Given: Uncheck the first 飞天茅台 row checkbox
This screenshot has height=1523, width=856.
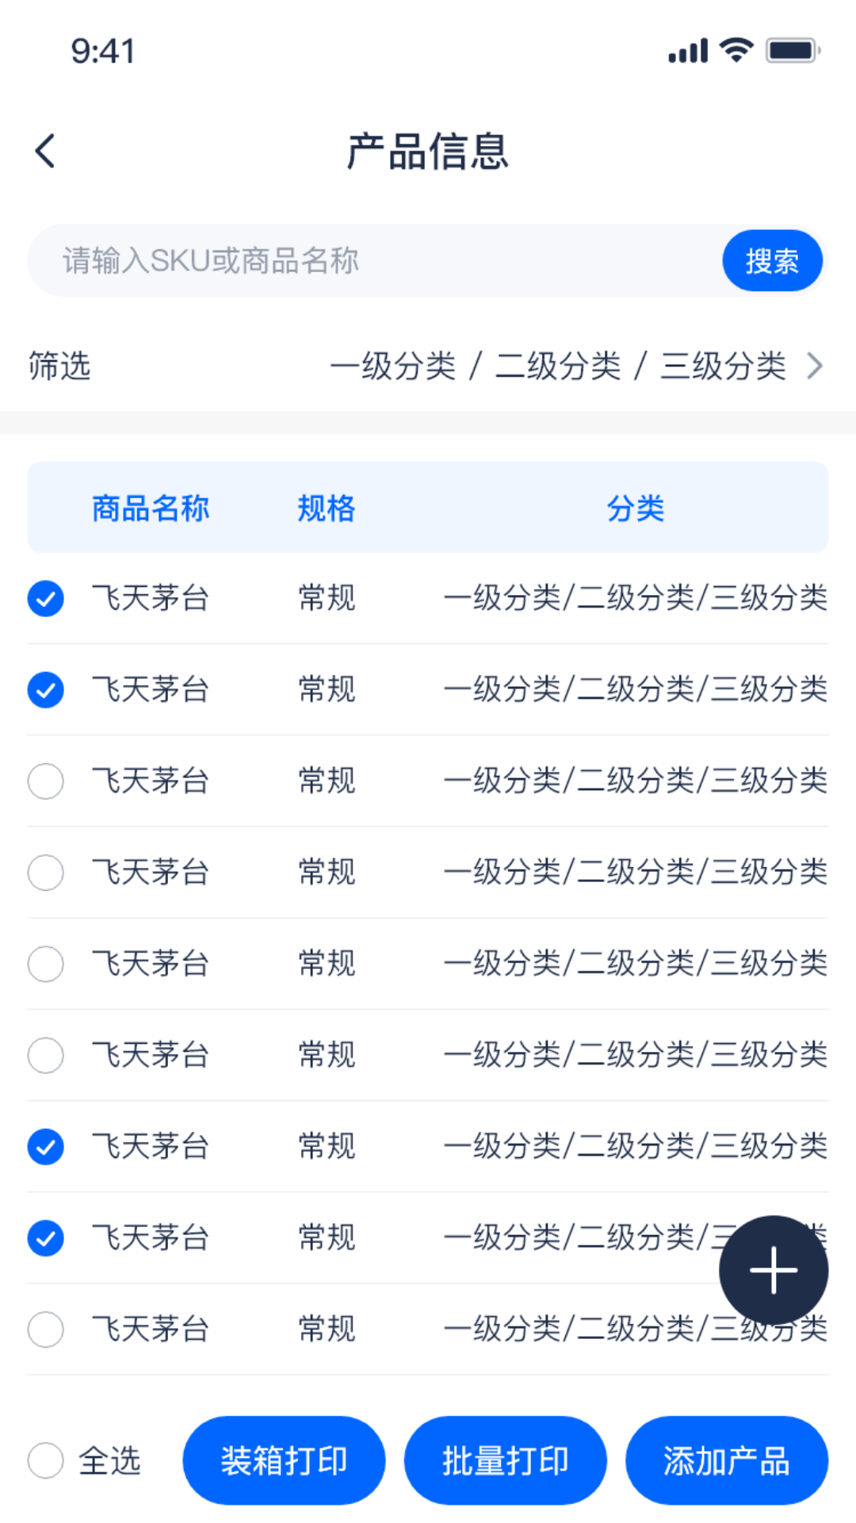Looking at the screenshot, I should pyautogui.click(x=46, y=598).
